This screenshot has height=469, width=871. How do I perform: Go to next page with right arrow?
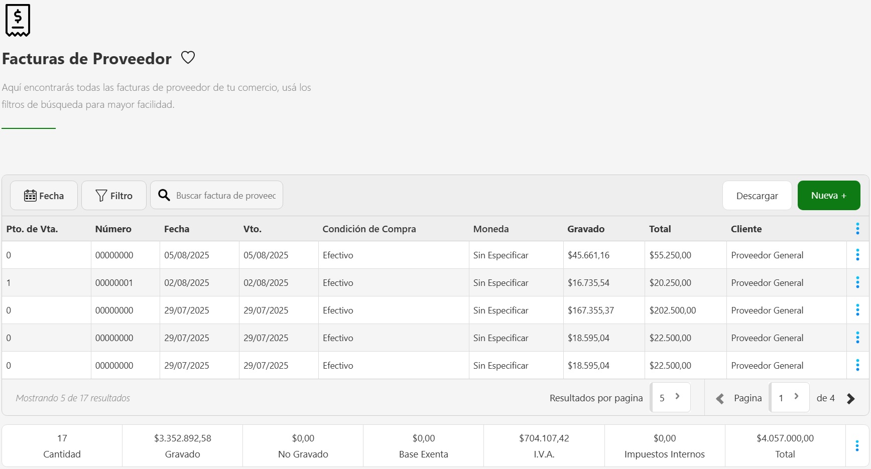point(850,399)
